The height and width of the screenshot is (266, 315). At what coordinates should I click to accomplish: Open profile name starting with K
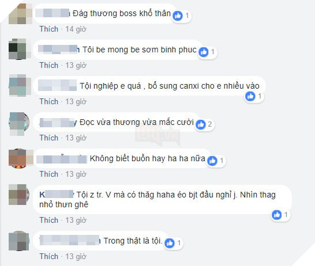[57, 195]
